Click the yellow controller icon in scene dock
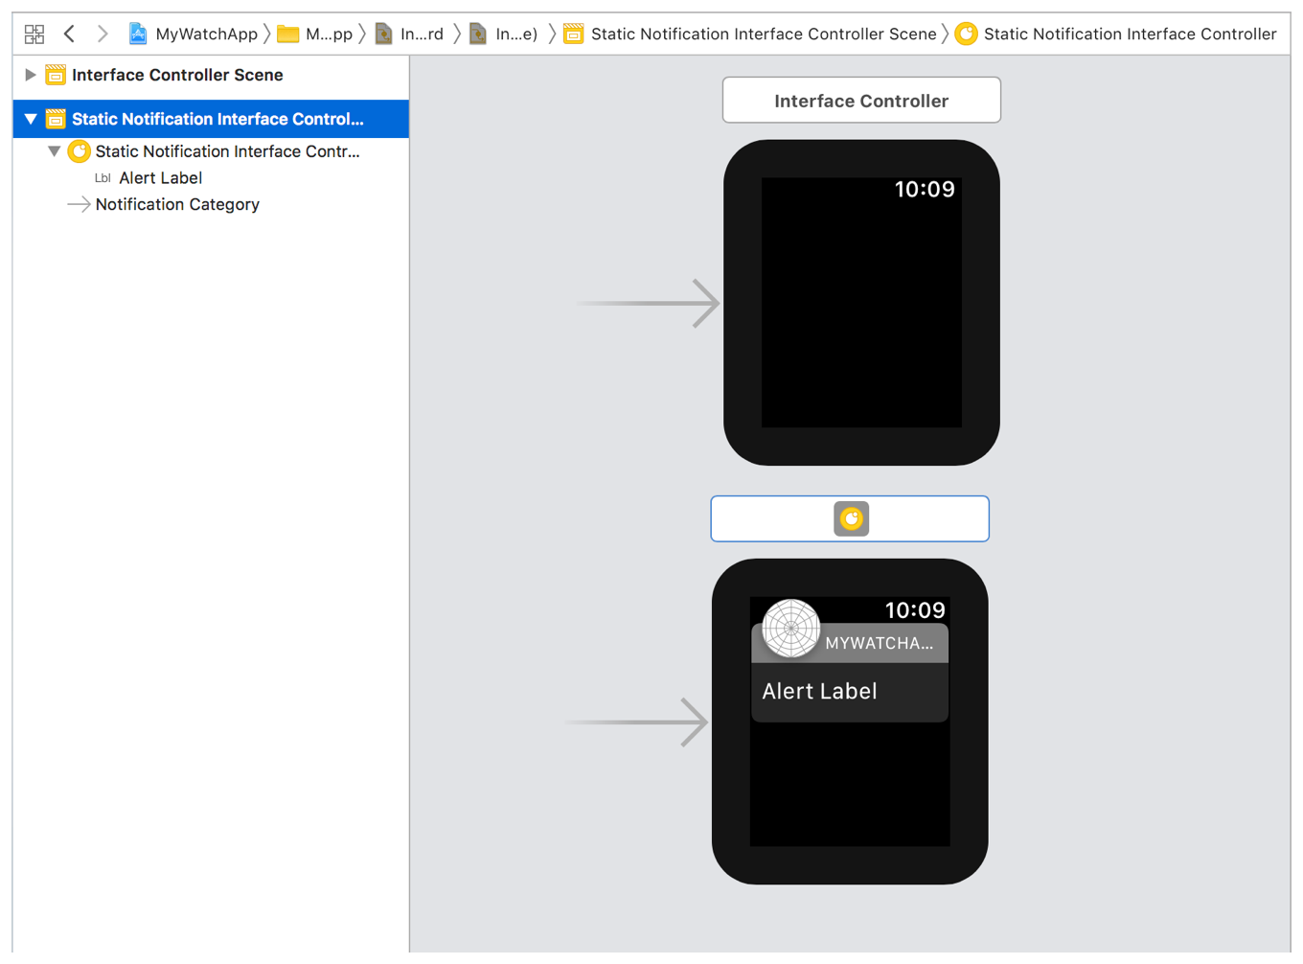The width and height of the screenshot is (1303, 964). (x=850, y=518)
